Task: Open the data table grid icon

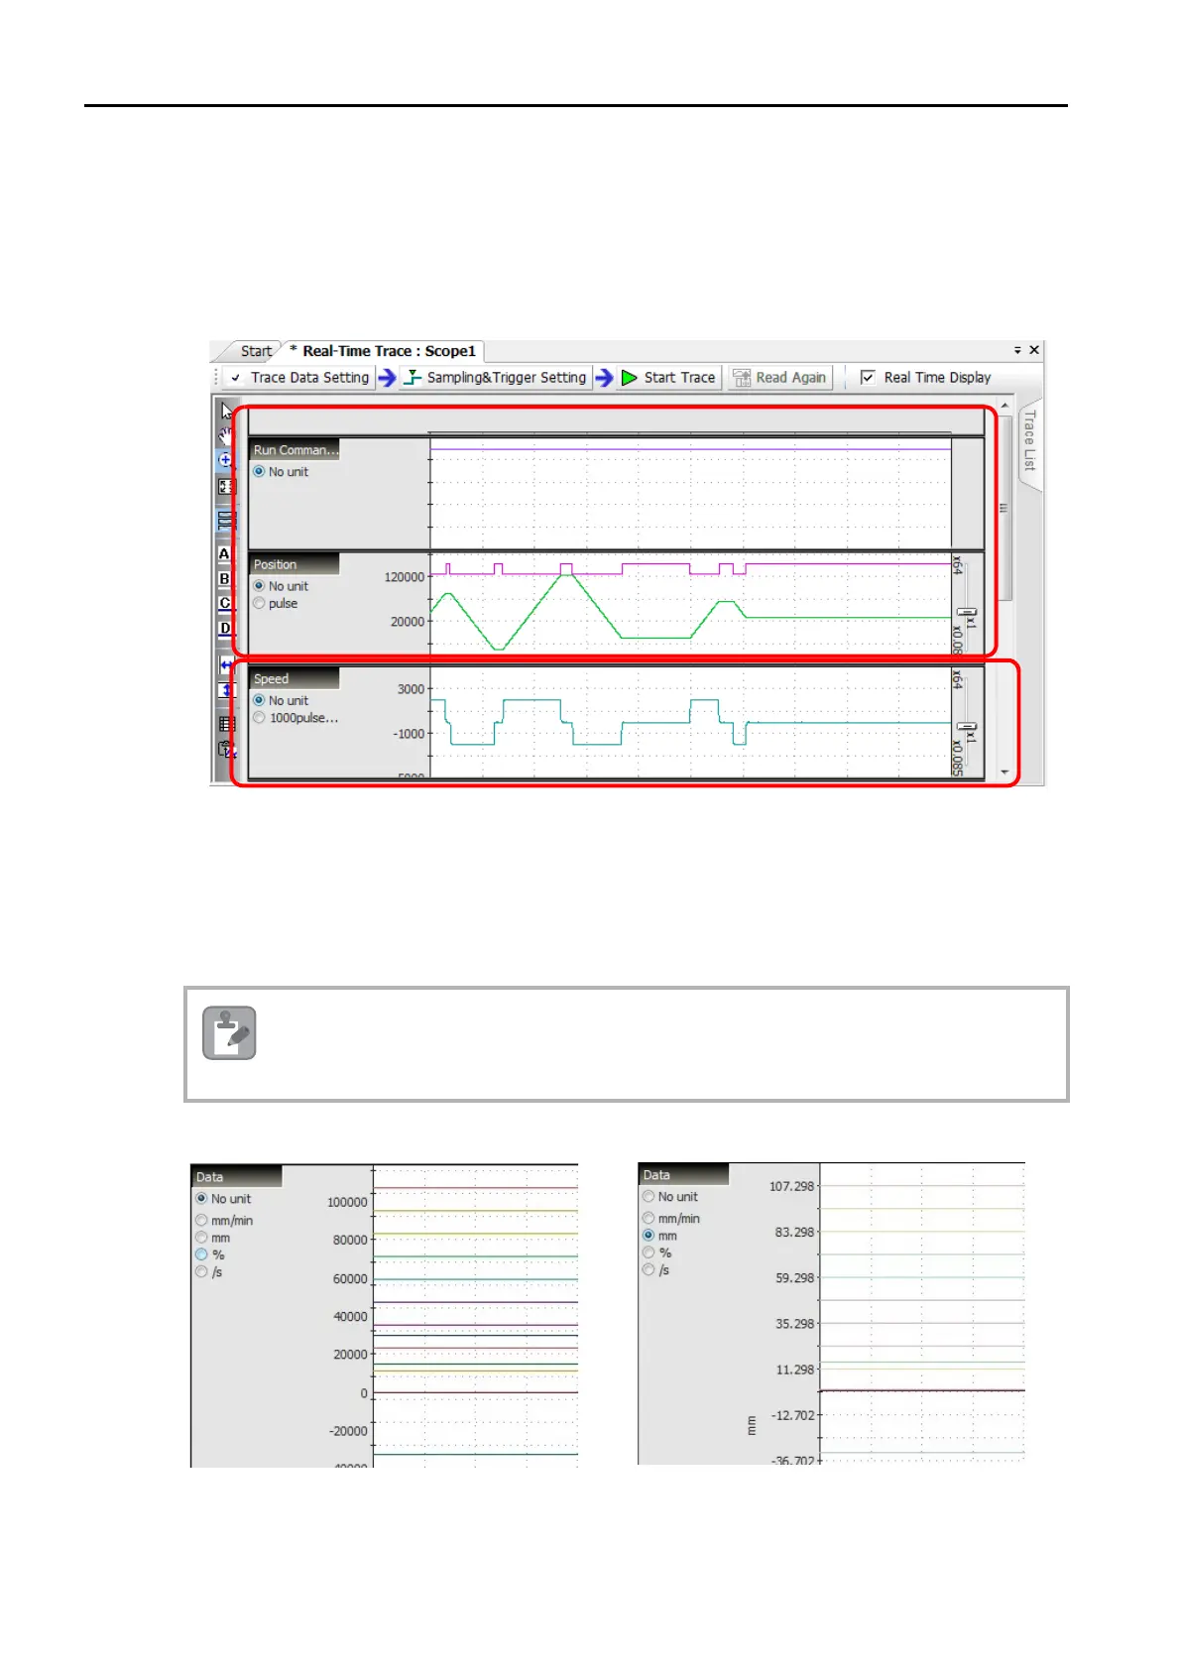Action: (x=226, y=724)
